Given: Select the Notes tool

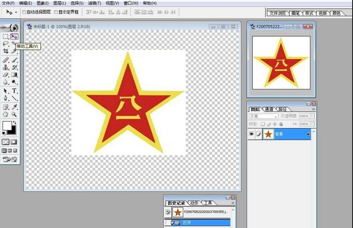Looking at the screenshot, I should click(6, 107).
